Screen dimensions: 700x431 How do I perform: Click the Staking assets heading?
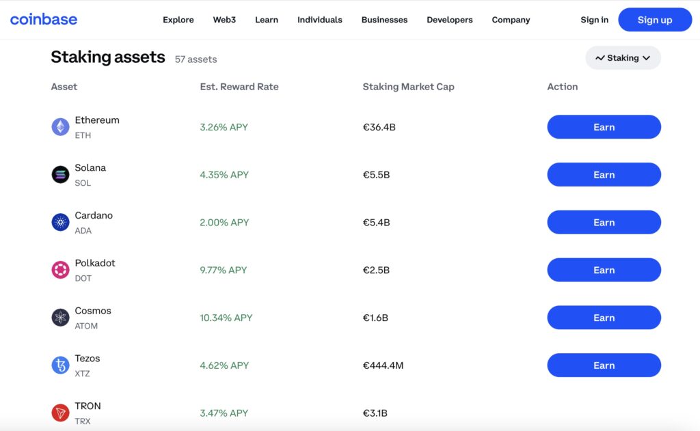click(107, 57)
